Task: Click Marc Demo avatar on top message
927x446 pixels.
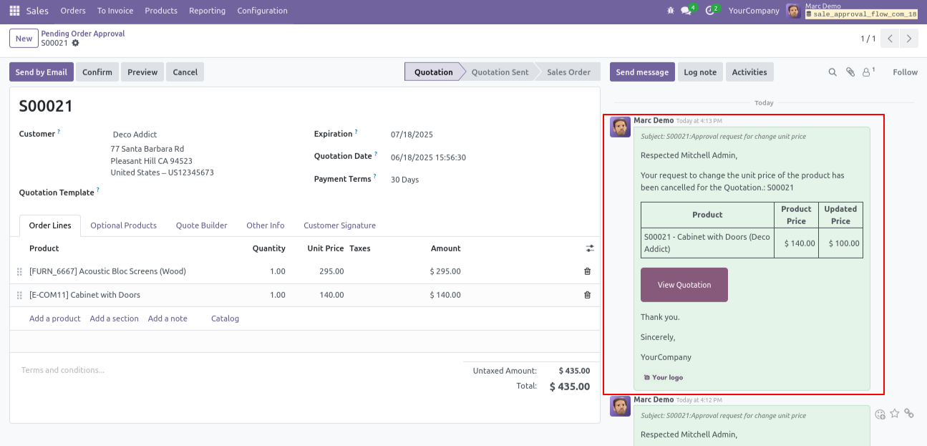Action: [x=620, y=127]
